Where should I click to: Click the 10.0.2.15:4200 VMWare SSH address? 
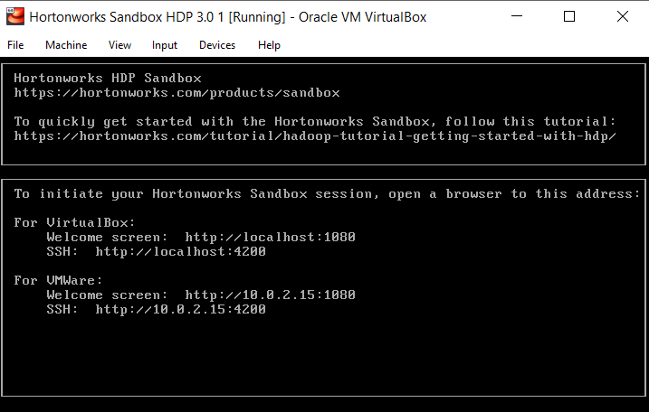[x=180, y=310]
